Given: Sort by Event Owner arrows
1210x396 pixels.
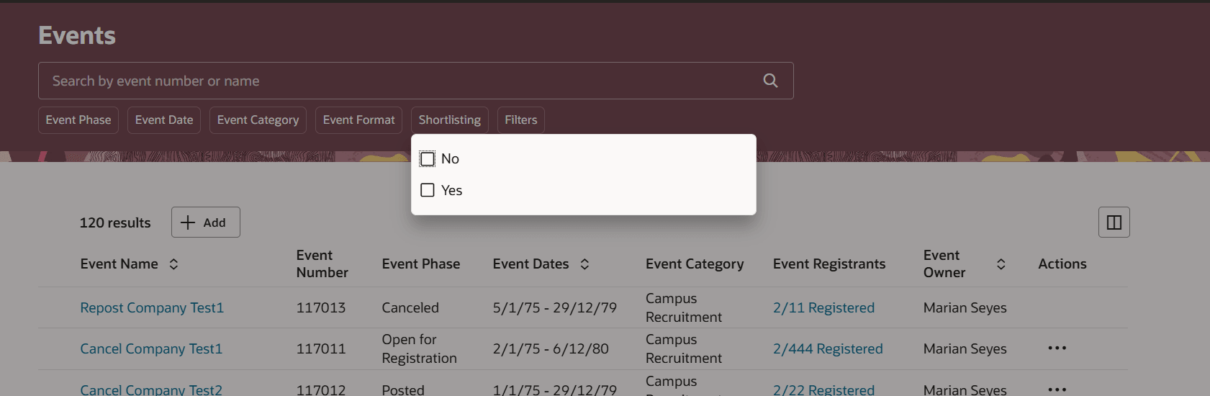Looking at the screenshot, I should pos(1001,264).
